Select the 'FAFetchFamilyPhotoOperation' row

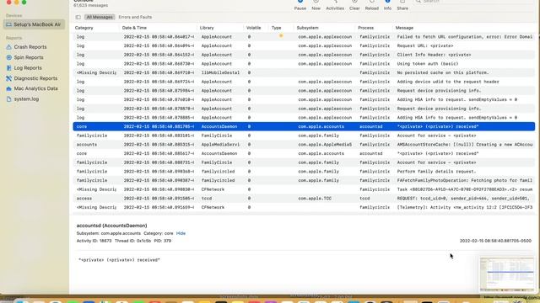[304, 180]
